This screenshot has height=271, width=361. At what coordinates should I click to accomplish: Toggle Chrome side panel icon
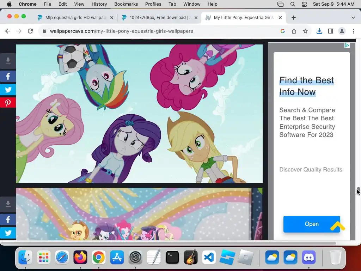click(331, 31)
